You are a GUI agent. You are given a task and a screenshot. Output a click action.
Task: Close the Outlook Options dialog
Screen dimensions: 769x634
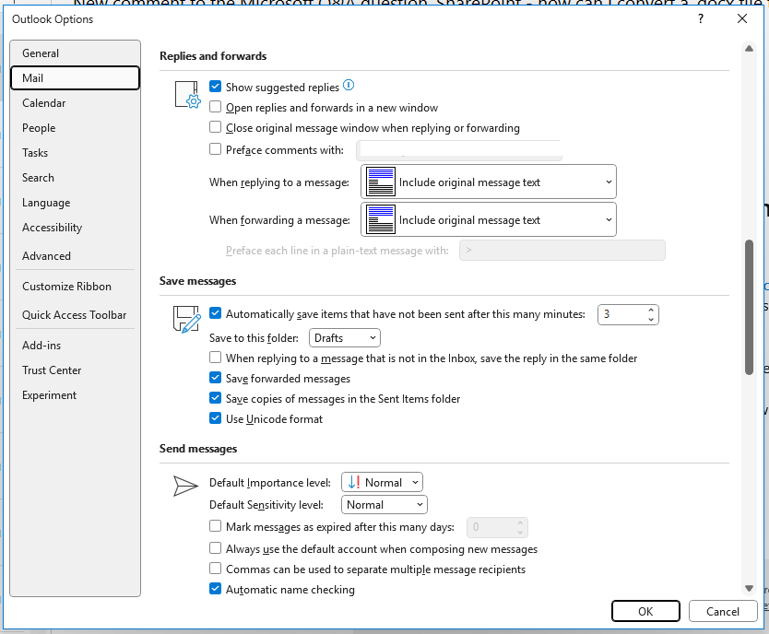(x=742, y=18)
